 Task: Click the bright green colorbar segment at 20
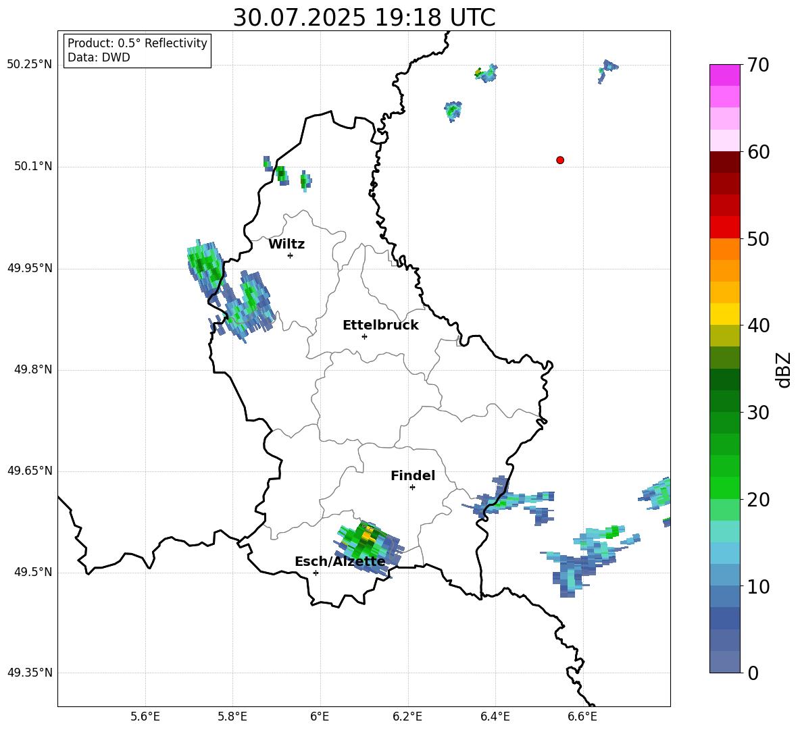point(725,488)
